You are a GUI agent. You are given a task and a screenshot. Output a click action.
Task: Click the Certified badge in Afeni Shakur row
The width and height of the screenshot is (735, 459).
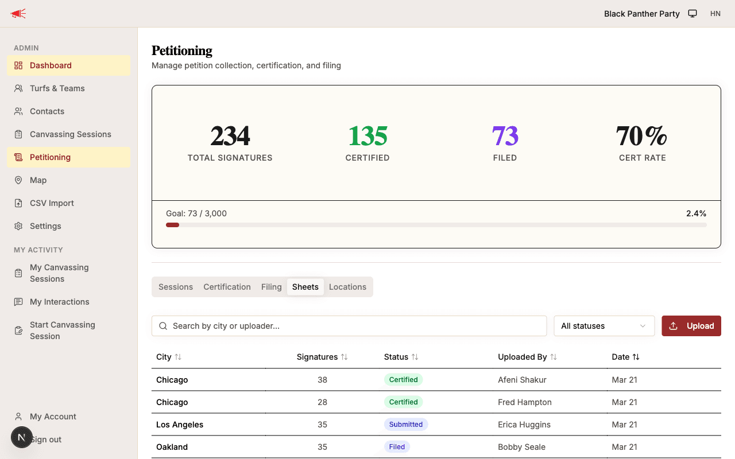pyautogui.click(x=404, y=380)
